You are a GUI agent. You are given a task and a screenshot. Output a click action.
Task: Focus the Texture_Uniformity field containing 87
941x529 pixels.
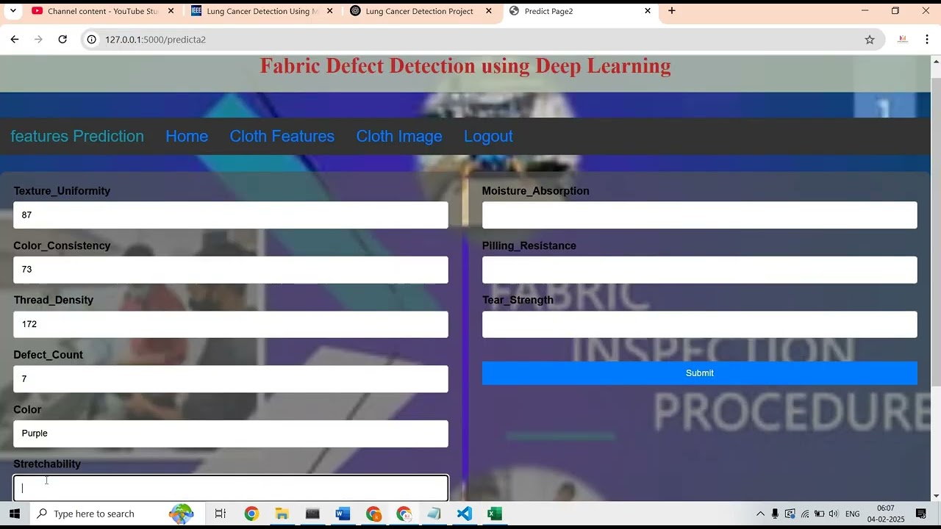[231, 215]
